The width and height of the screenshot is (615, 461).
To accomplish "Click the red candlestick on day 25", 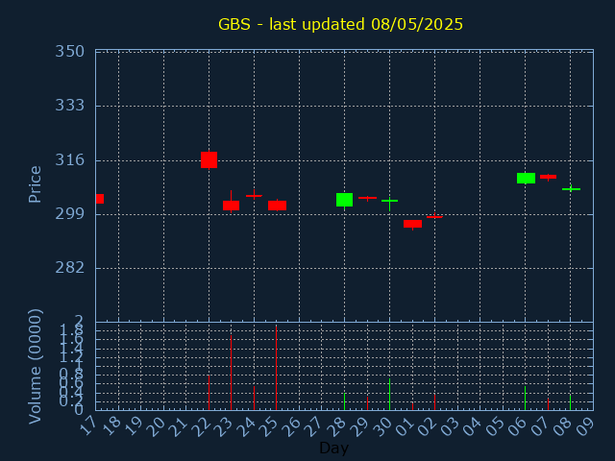I will [277, 206].
